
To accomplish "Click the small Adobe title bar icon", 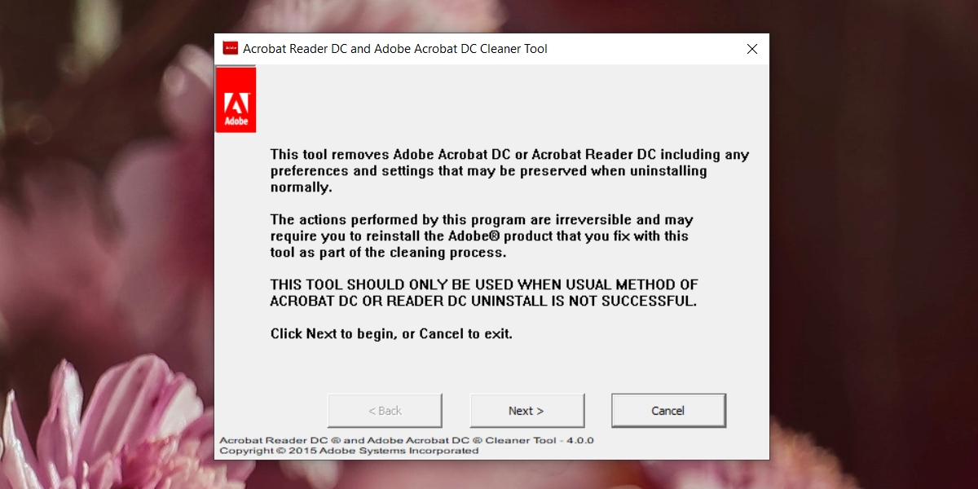I will (x=231, y=48).
